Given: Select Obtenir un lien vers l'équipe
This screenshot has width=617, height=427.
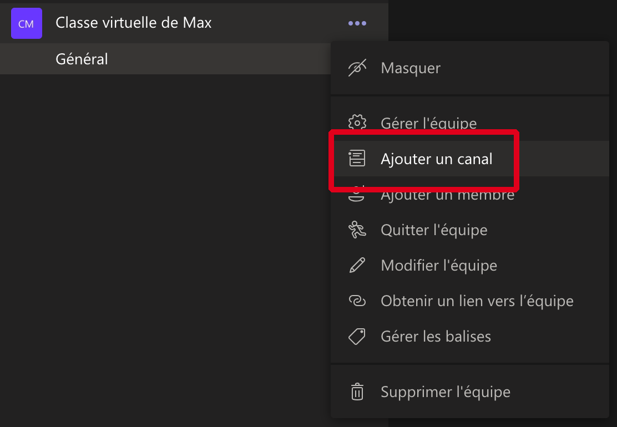Looking at the screenshot, I should click(x=470, y=301).
